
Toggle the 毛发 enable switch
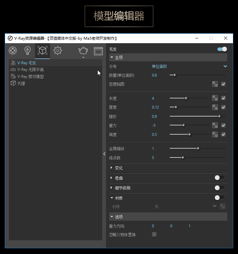(x=222, y=49)
